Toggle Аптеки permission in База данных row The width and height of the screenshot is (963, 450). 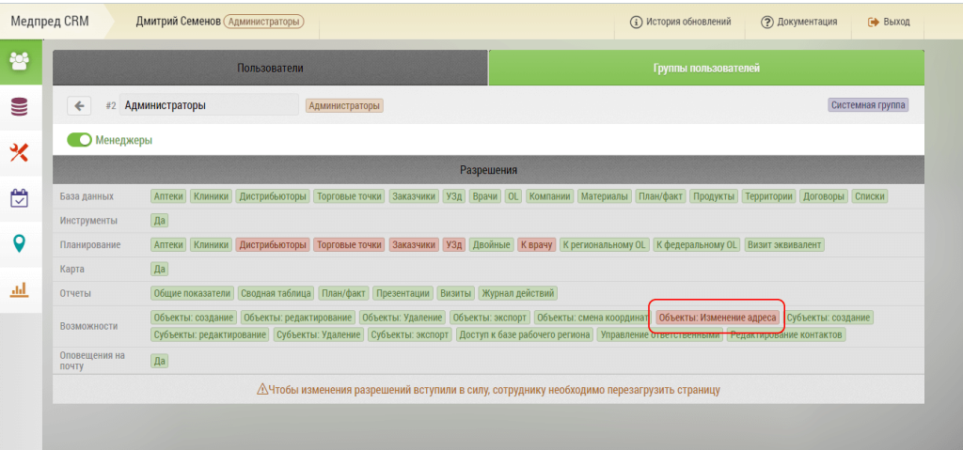click(168, 196)
